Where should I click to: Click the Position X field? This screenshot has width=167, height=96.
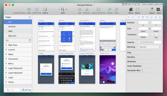point(143,23)
